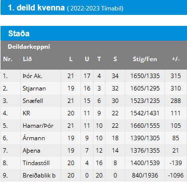
Task: Select the Deildarkeppni sub-header
Action: [29, 47]
